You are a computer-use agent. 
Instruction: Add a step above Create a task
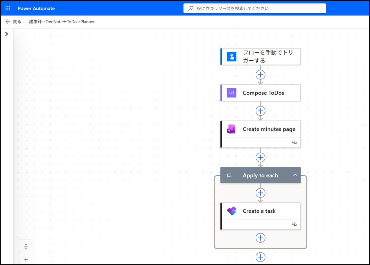click(x=261, y=193)
